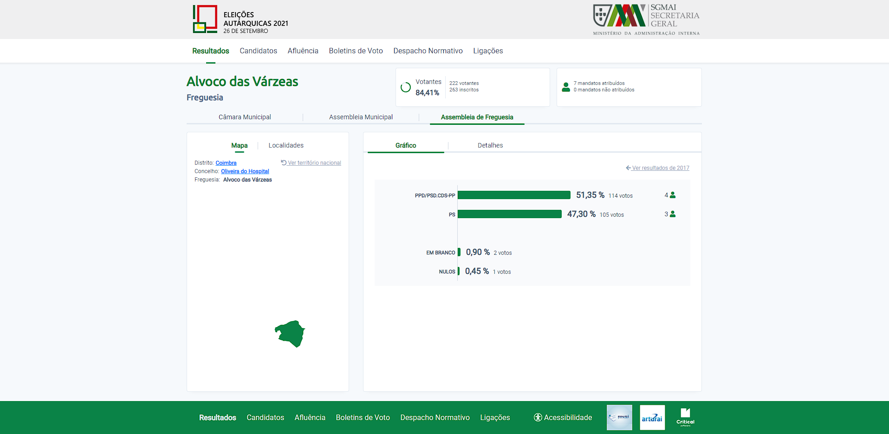Viewport: 889px width, 434px height.
Task: Click the Critical Software footer logo
Action: 685,417
